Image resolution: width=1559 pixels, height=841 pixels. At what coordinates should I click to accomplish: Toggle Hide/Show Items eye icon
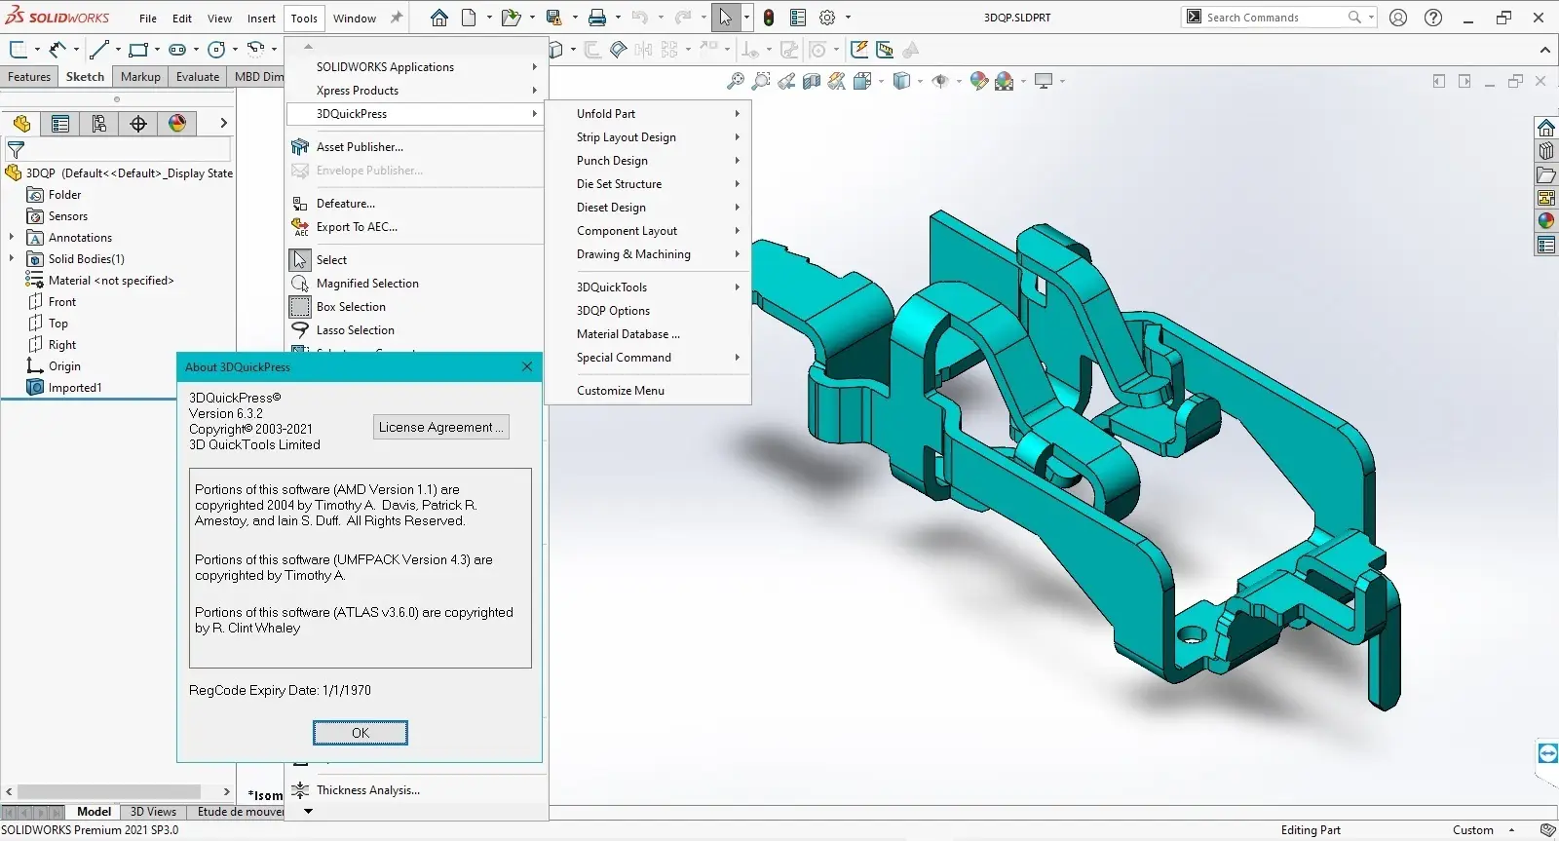click(940, 81)
